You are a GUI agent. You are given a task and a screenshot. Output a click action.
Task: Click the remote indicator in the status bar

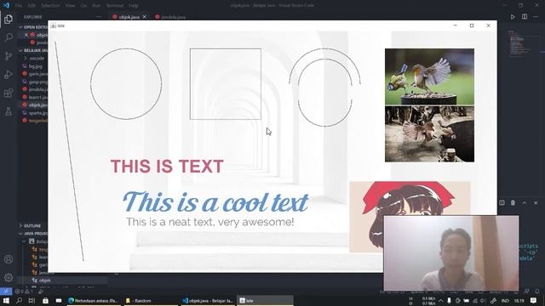click(x=6, y=292)
